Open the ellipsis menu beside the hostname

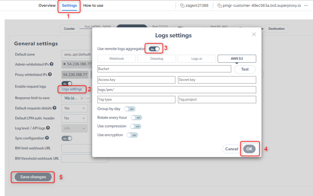point(306,5)
